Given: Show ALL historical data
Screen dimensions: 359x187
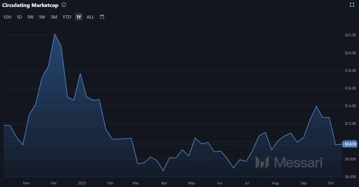Looking at the screenshot, I should [90, 17].
